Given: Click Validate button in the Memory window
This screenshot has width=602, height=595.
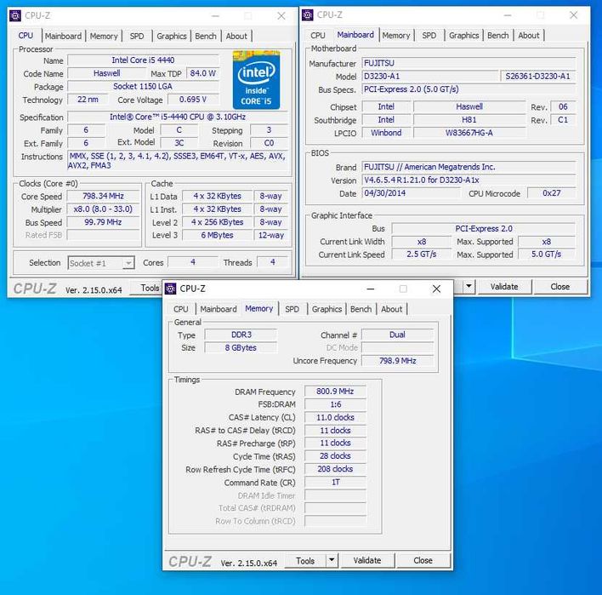Looking at the screenshot, I should click(367, 560).
